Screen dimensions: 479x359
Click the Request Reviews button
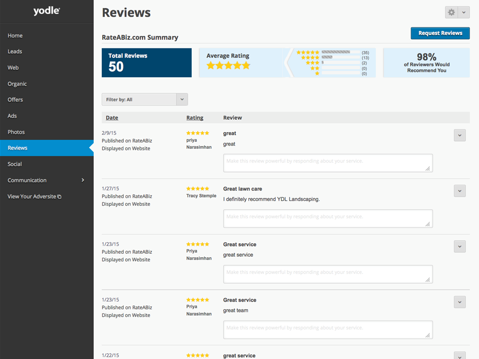pos(440,33)
